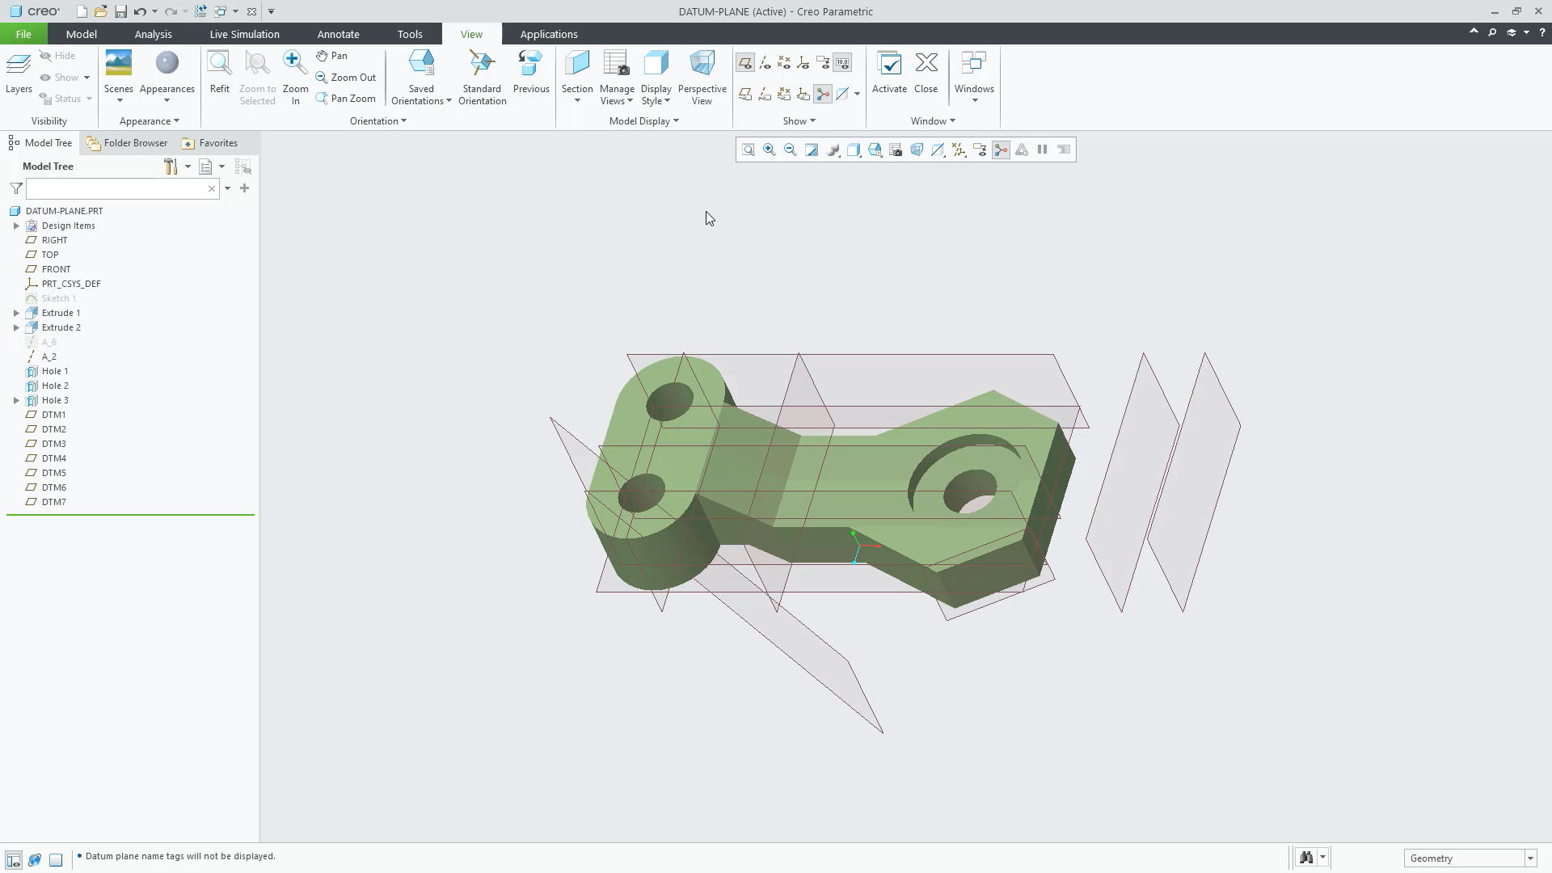1552x873 pixels.
Task: Switch to the Live Simulation tab
Action: coord(243,34)
